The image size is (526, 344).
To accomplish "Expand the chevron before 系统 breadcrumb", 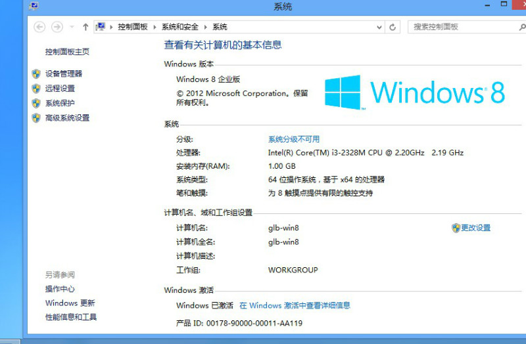I will tap(206, 27).
